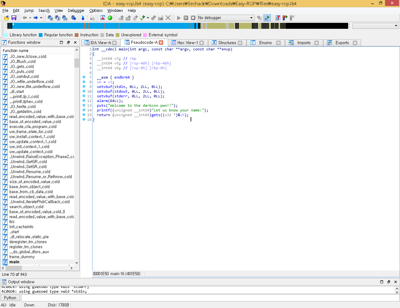
Task: Click the Regular function color legend swatch
Action: [x=40, y=35]
